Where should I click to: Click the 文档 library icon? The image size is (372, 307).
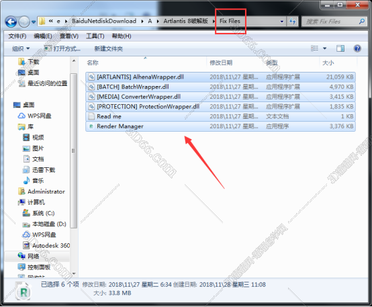pos(26,159)
